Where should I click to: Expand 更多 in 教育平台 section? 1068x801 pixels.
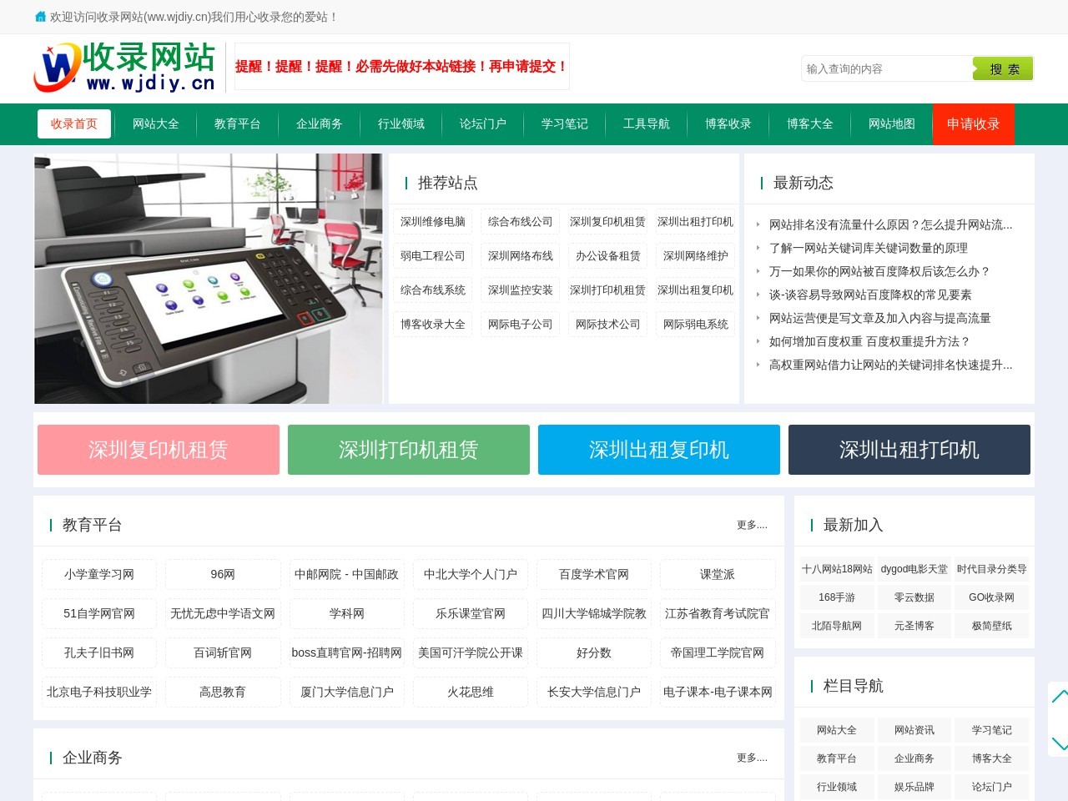[x=751, y=525]
